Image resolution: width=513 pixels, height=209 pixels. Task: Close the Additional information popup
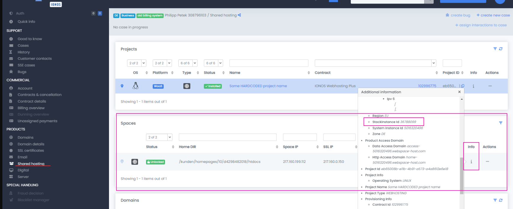click(459, 92)
